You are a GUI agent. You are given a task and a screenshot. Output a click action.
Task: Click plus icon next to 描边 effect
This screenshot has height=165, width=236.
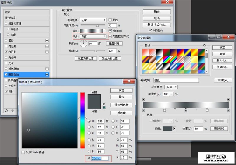47,40
